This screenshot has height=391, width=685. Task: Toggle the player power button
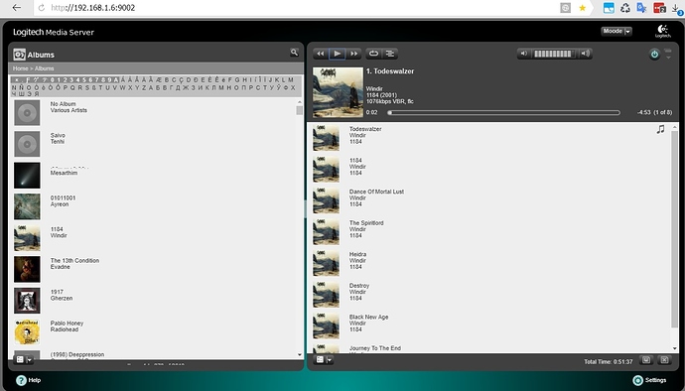pos(654,55)
